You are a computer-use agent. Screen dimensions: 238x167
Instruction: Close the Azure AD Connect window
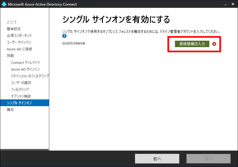pos(233,4)
